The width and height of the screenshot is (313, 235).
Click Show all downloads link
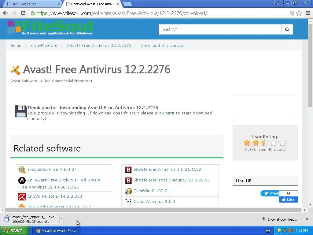(283, 219)
